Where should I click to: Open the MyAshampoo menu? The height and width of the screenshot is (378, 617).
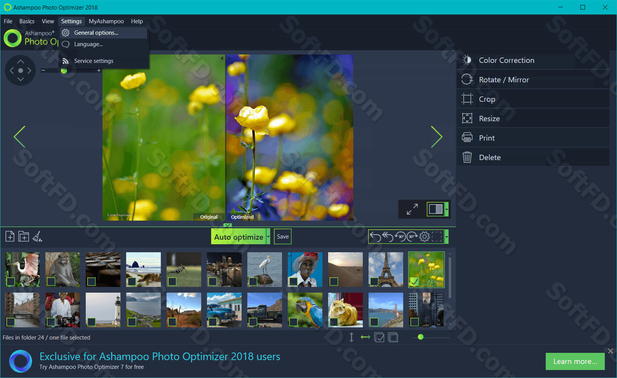point(106,21)
